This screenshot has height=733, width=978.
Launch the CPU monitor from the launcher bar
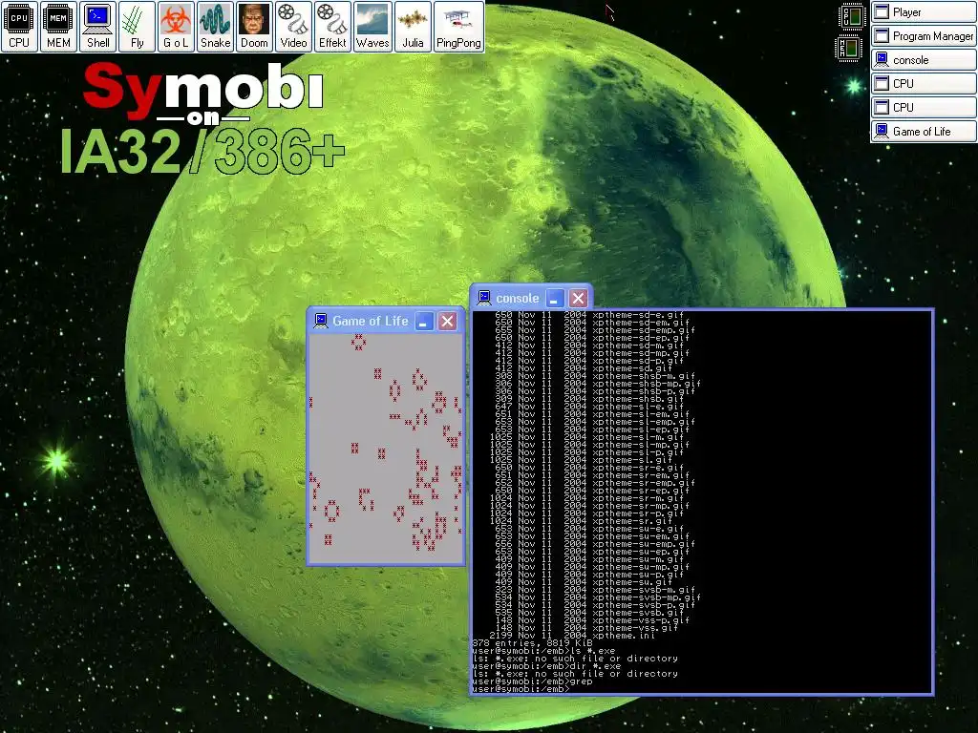coord(19,27)
